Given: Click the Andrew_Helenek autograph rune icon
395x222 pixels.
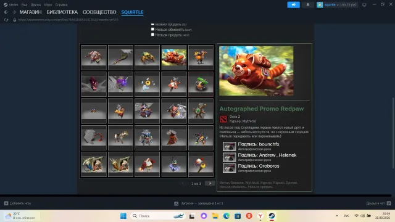Looking at the screenshot, I should pyautogui.click(x=229, y=157).
